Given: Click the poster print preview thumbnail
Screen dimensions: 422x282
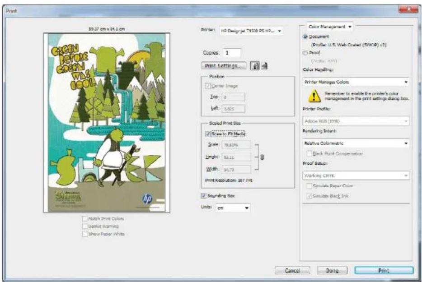Looking at the screenshot, I should click(x=107, y=123).
